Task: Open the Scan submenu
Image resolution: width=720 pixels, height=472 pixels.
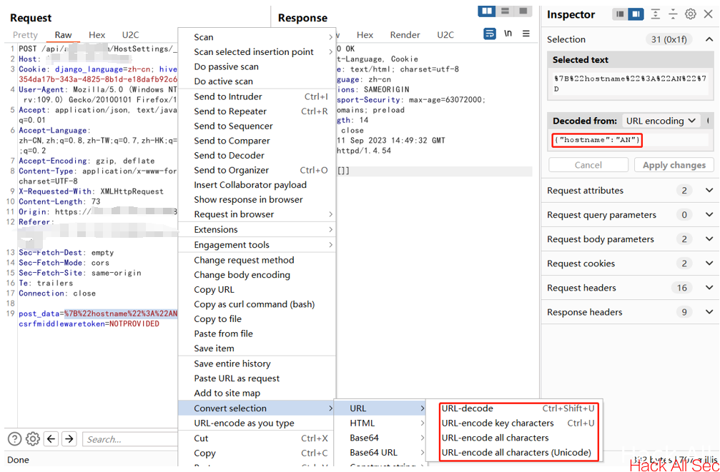Action: (257, 37)
